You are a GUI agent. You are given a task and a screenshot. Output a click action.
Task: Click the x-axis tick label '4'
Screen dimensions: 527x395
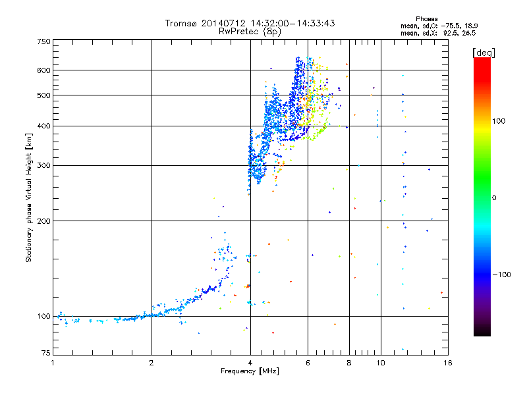tap(250, 363)
